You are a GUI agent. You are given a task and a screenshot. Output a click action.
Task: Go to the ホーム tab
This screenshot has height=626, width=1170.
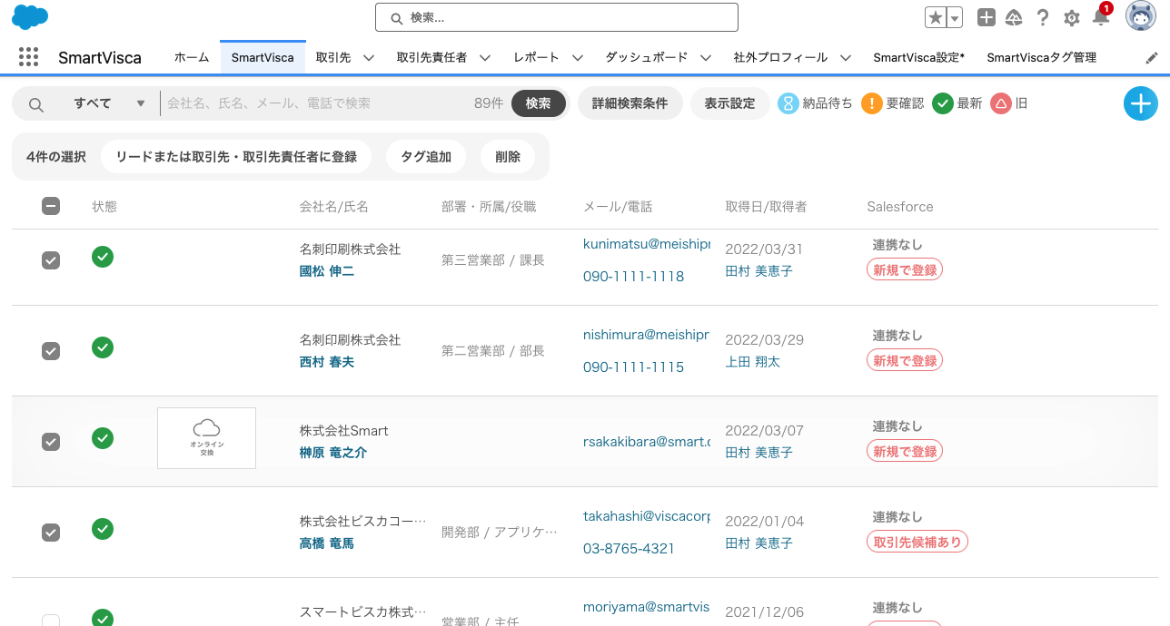tap(192, 57)
